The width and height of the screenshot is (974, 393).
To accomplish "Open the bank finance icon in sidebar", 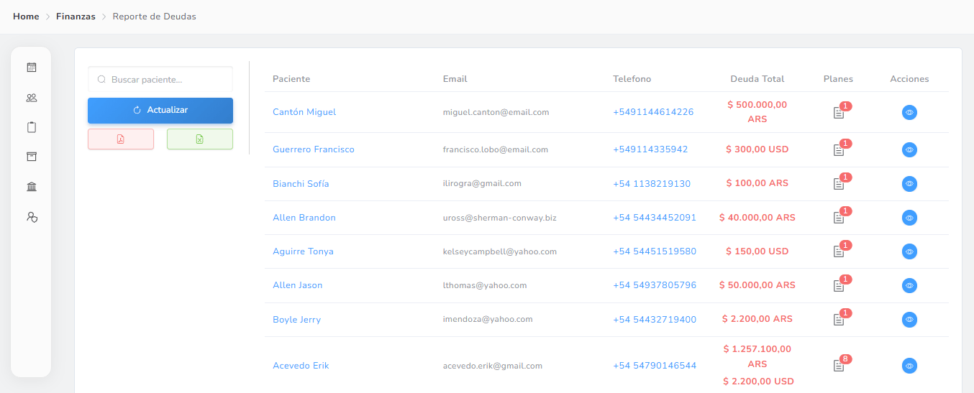I will tap(31, 187).
